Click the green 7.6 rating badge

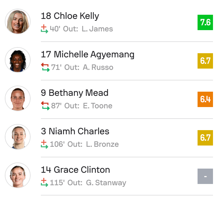205,22
